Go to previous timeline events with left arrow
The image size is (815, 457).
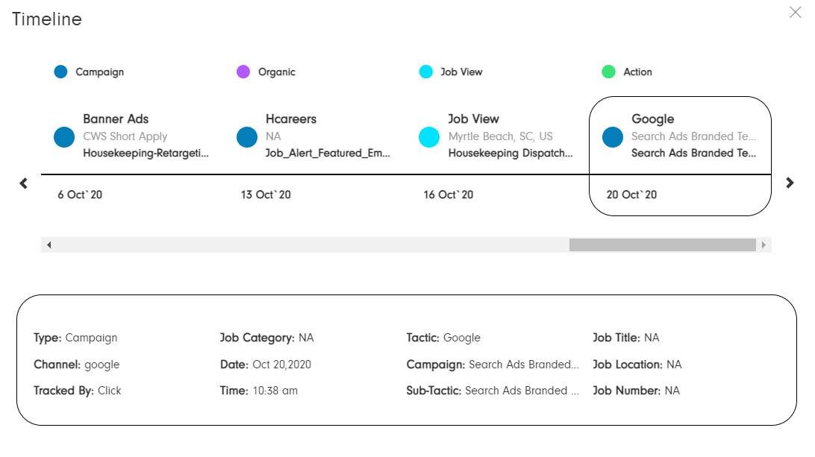(23, 183)
